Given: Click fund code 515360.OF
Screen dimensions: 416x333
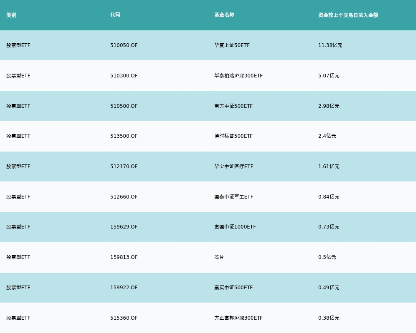Looking at the screenshot, I should point(124,318).
